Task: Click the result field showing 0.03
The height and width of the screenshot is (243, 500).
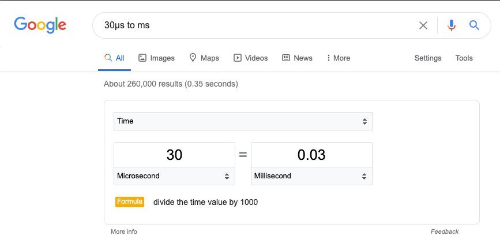Action: pyautogui.click(x=311, y=155)
